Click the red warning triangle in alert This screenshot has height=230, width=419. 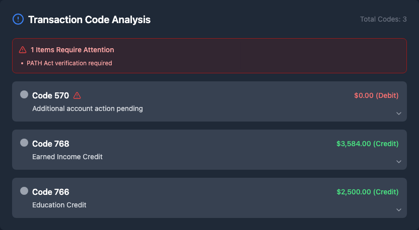coord(23,50)
